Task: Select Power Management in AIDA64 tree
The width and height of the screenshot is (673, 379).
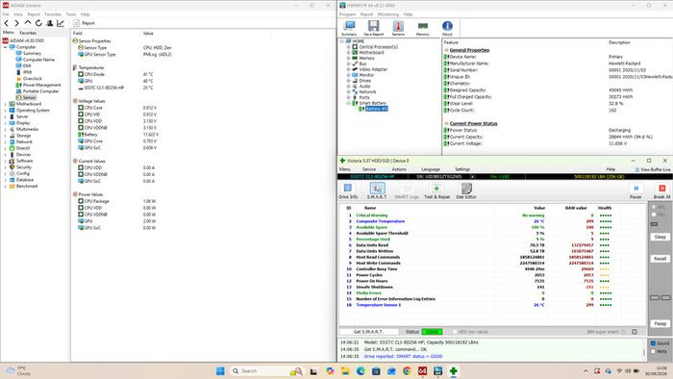Action: click(41, 85)
